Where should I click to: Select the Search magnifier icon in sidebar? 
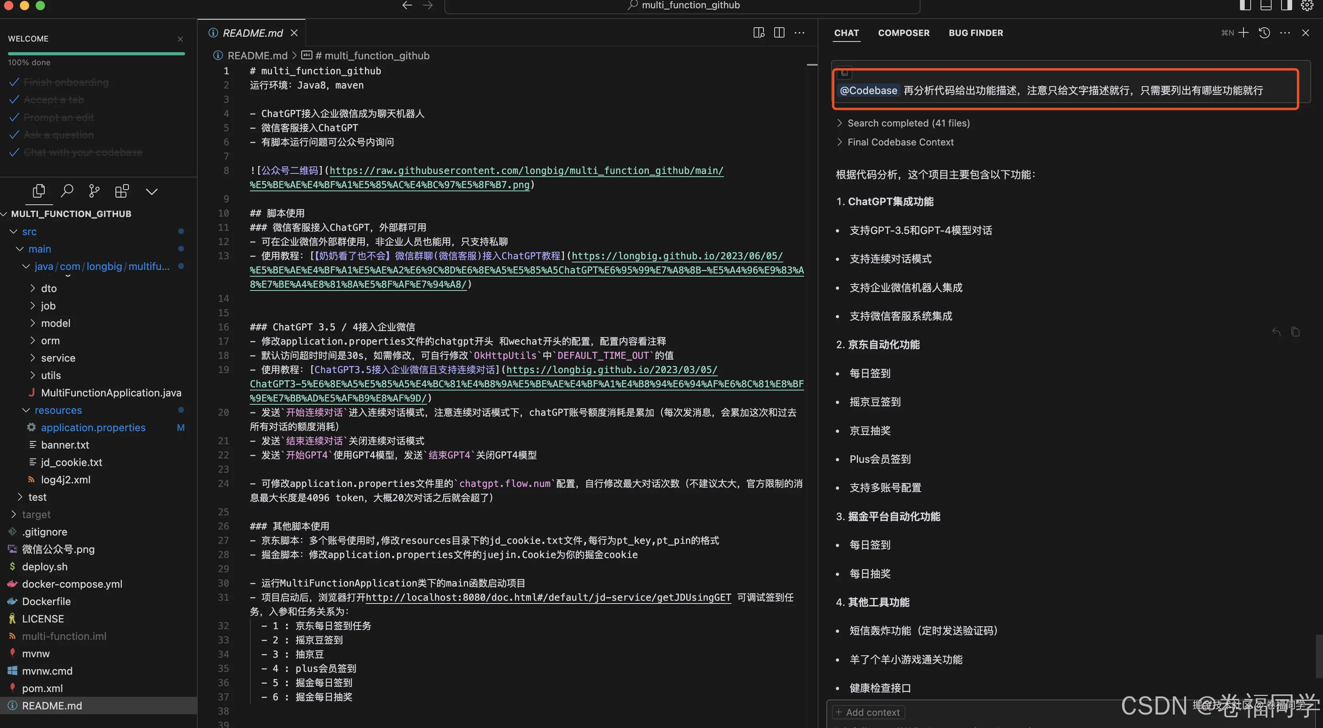[x=67, y=190]
